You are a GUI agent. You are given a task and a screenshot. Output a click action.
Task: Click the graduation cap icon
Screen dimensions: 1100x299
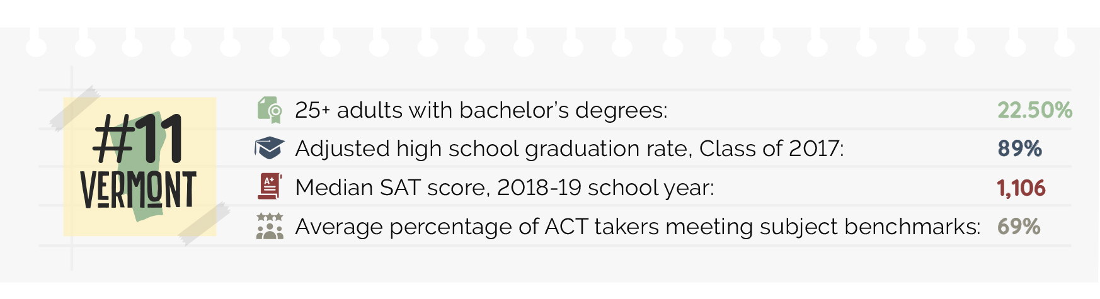click(270, 149)
